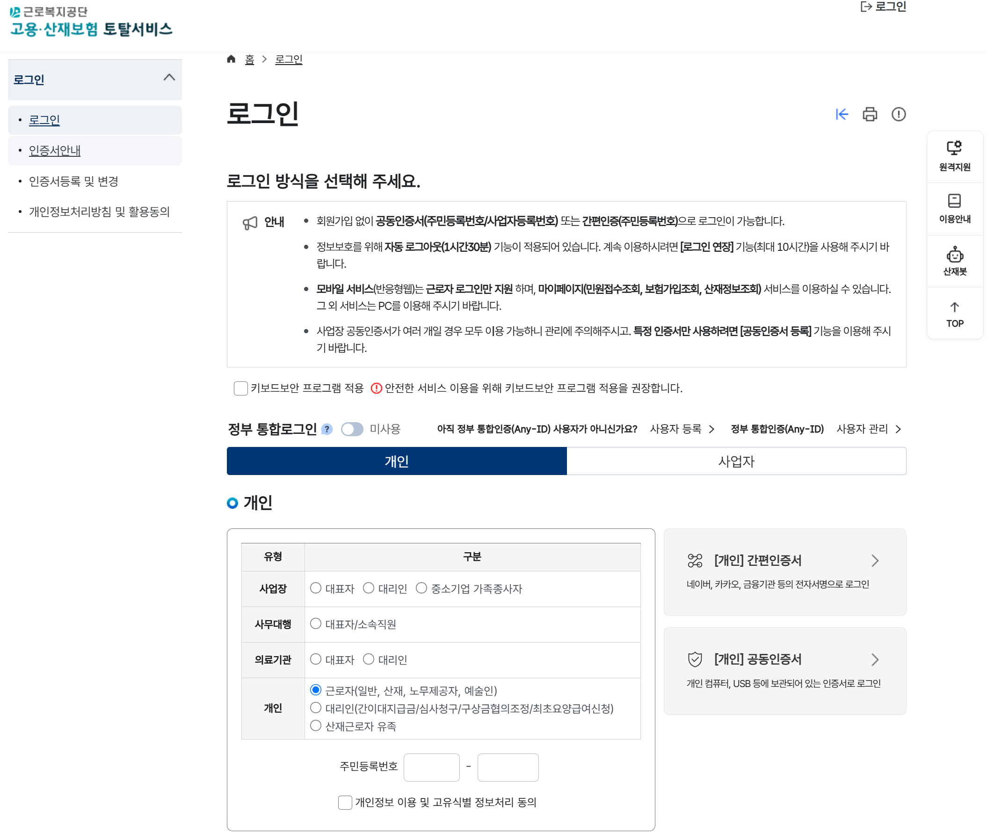Click the chevron on [개인] 공동인증서 card
987x834 pixels.
pyautogui.click(x=875, y=660)
